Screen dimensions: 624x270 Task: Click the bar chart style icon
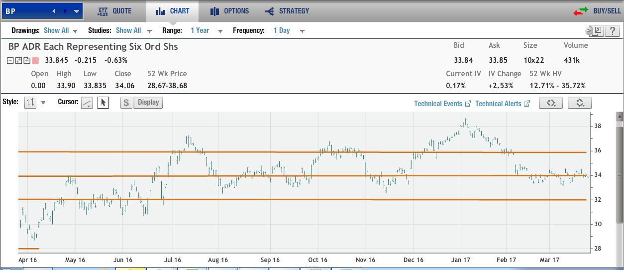coord(30,103)
